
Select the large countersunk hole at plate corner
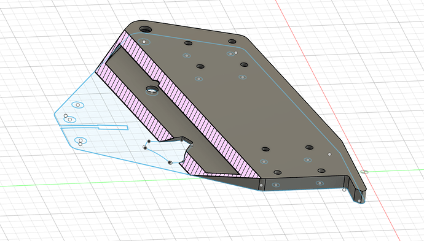(x=146, y=29)
